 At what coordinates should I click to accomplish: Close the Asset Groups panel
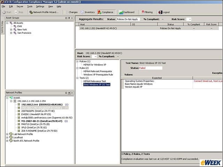click(72, 18)
